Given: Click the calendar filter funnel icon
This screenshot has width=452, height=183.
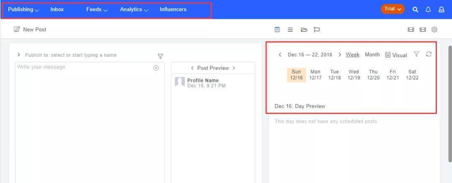Looking at the screenshot, I should coord(416,54).
